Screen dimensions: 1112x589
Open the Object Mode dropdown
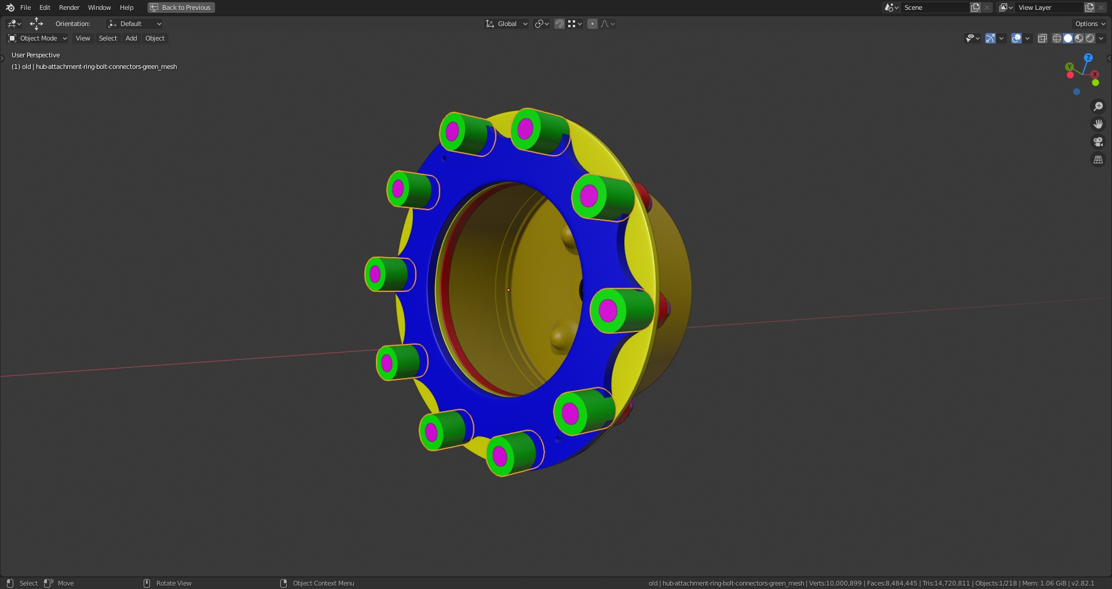(x=38, y=38)
